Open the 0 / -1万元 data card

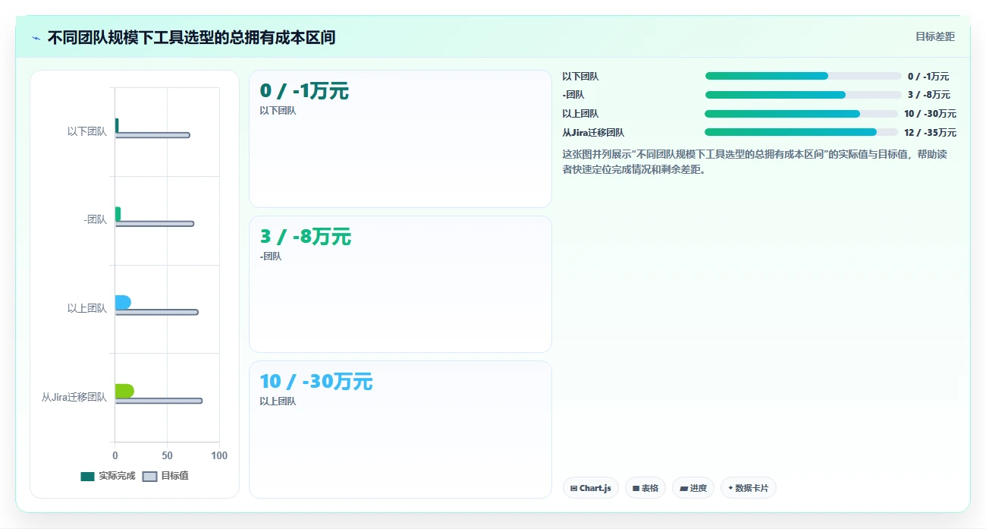(x=400, y=139)
